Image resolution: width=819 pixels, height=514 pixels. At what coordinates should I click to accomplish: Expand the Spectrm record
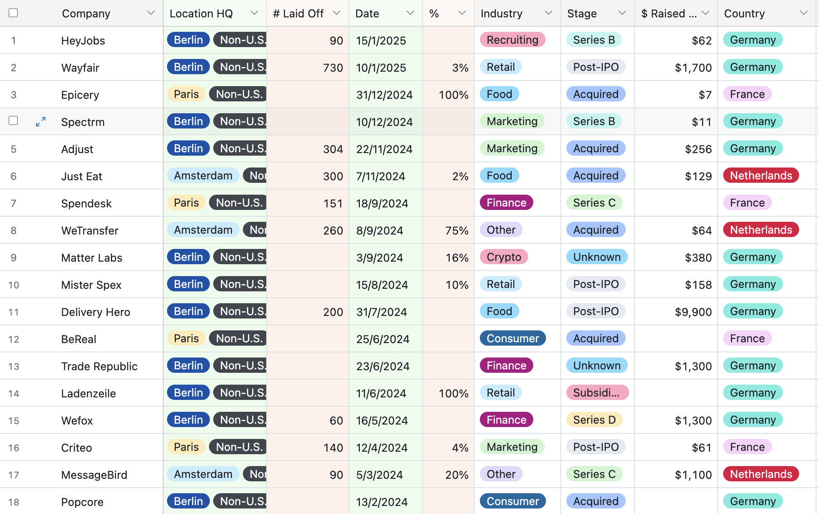click(x=41, y=122)
